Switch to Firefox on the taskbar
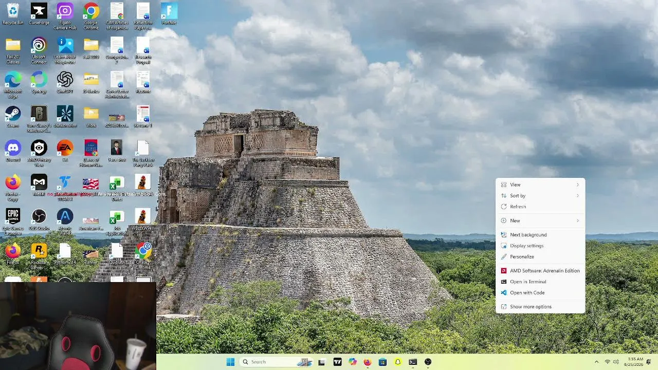The height and width of the screenshot is (370, 658). [x=367, y=362]
